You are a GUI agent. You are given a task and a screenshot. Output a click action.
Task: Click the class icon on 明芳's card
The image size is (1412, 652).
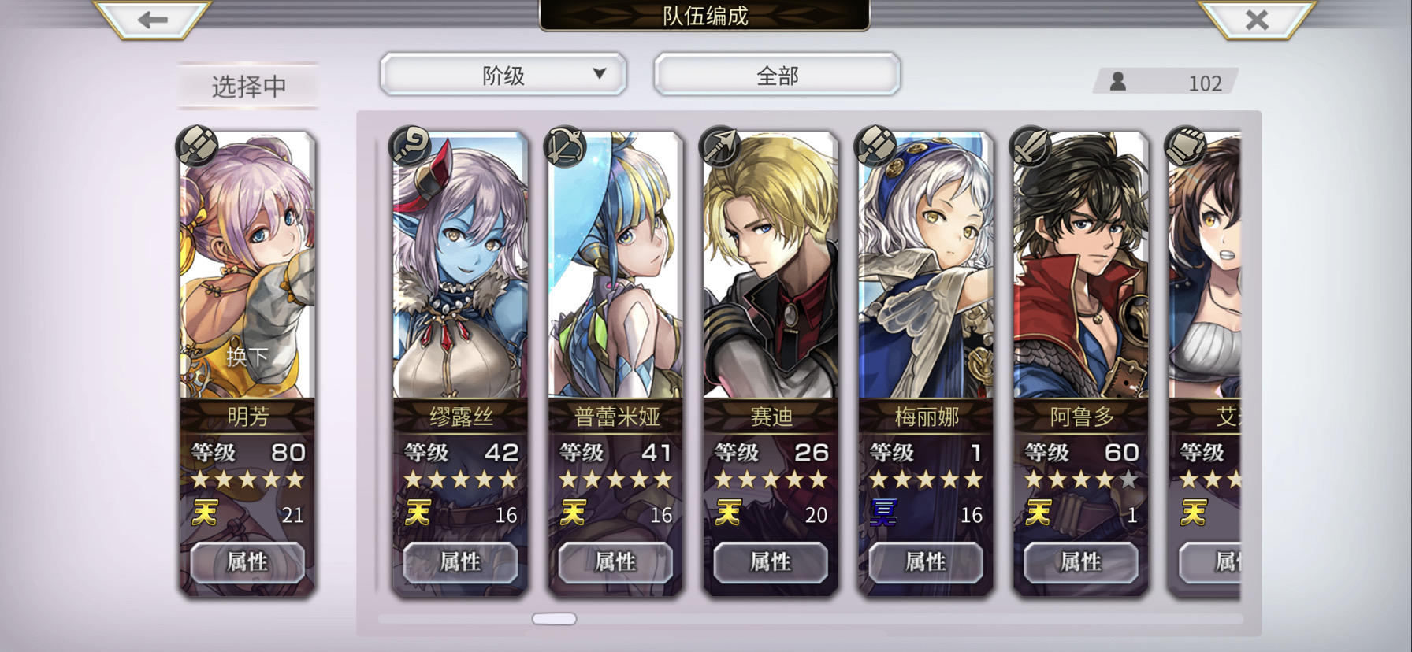click(198, 146)
